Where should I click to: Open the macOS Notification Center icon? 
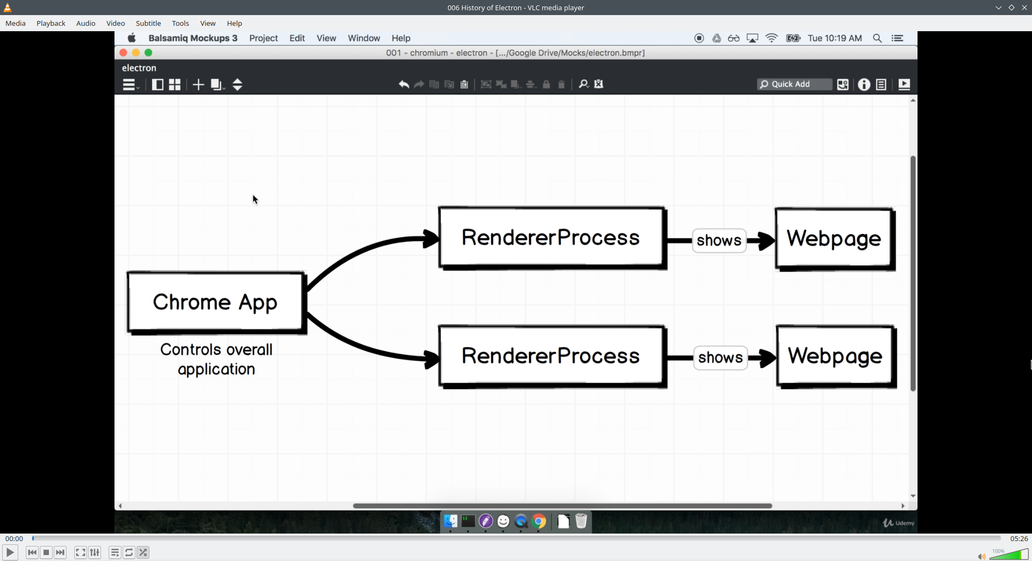(897, 38)
